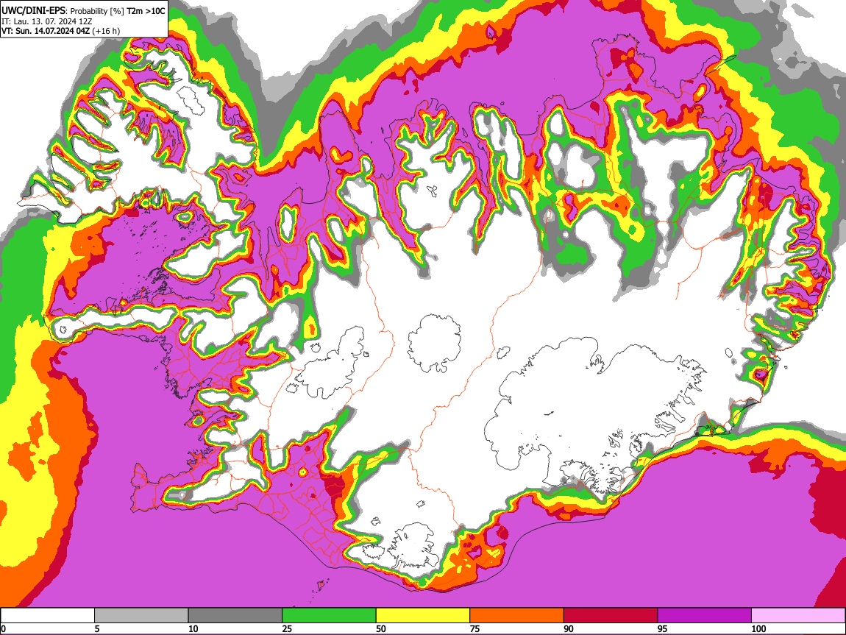Click the legend tick label '90'

tap(569, 628)
